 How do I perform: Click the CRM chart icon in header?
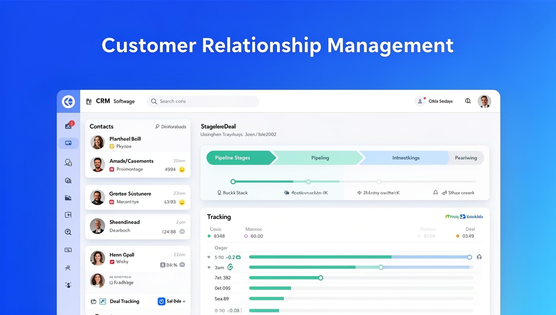click(89, 101)
